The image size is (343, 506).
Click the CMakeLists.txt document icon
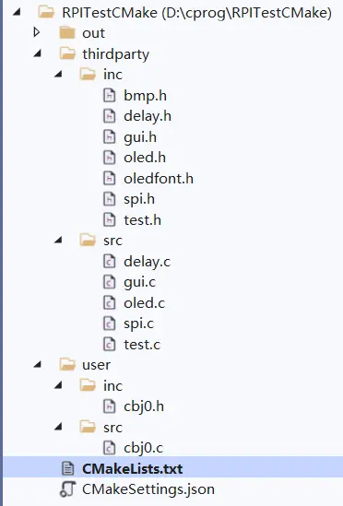68,468
